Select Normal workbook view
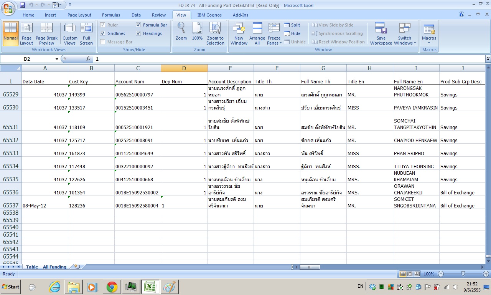This screenshot has height=295, width=491. [10, 33]
